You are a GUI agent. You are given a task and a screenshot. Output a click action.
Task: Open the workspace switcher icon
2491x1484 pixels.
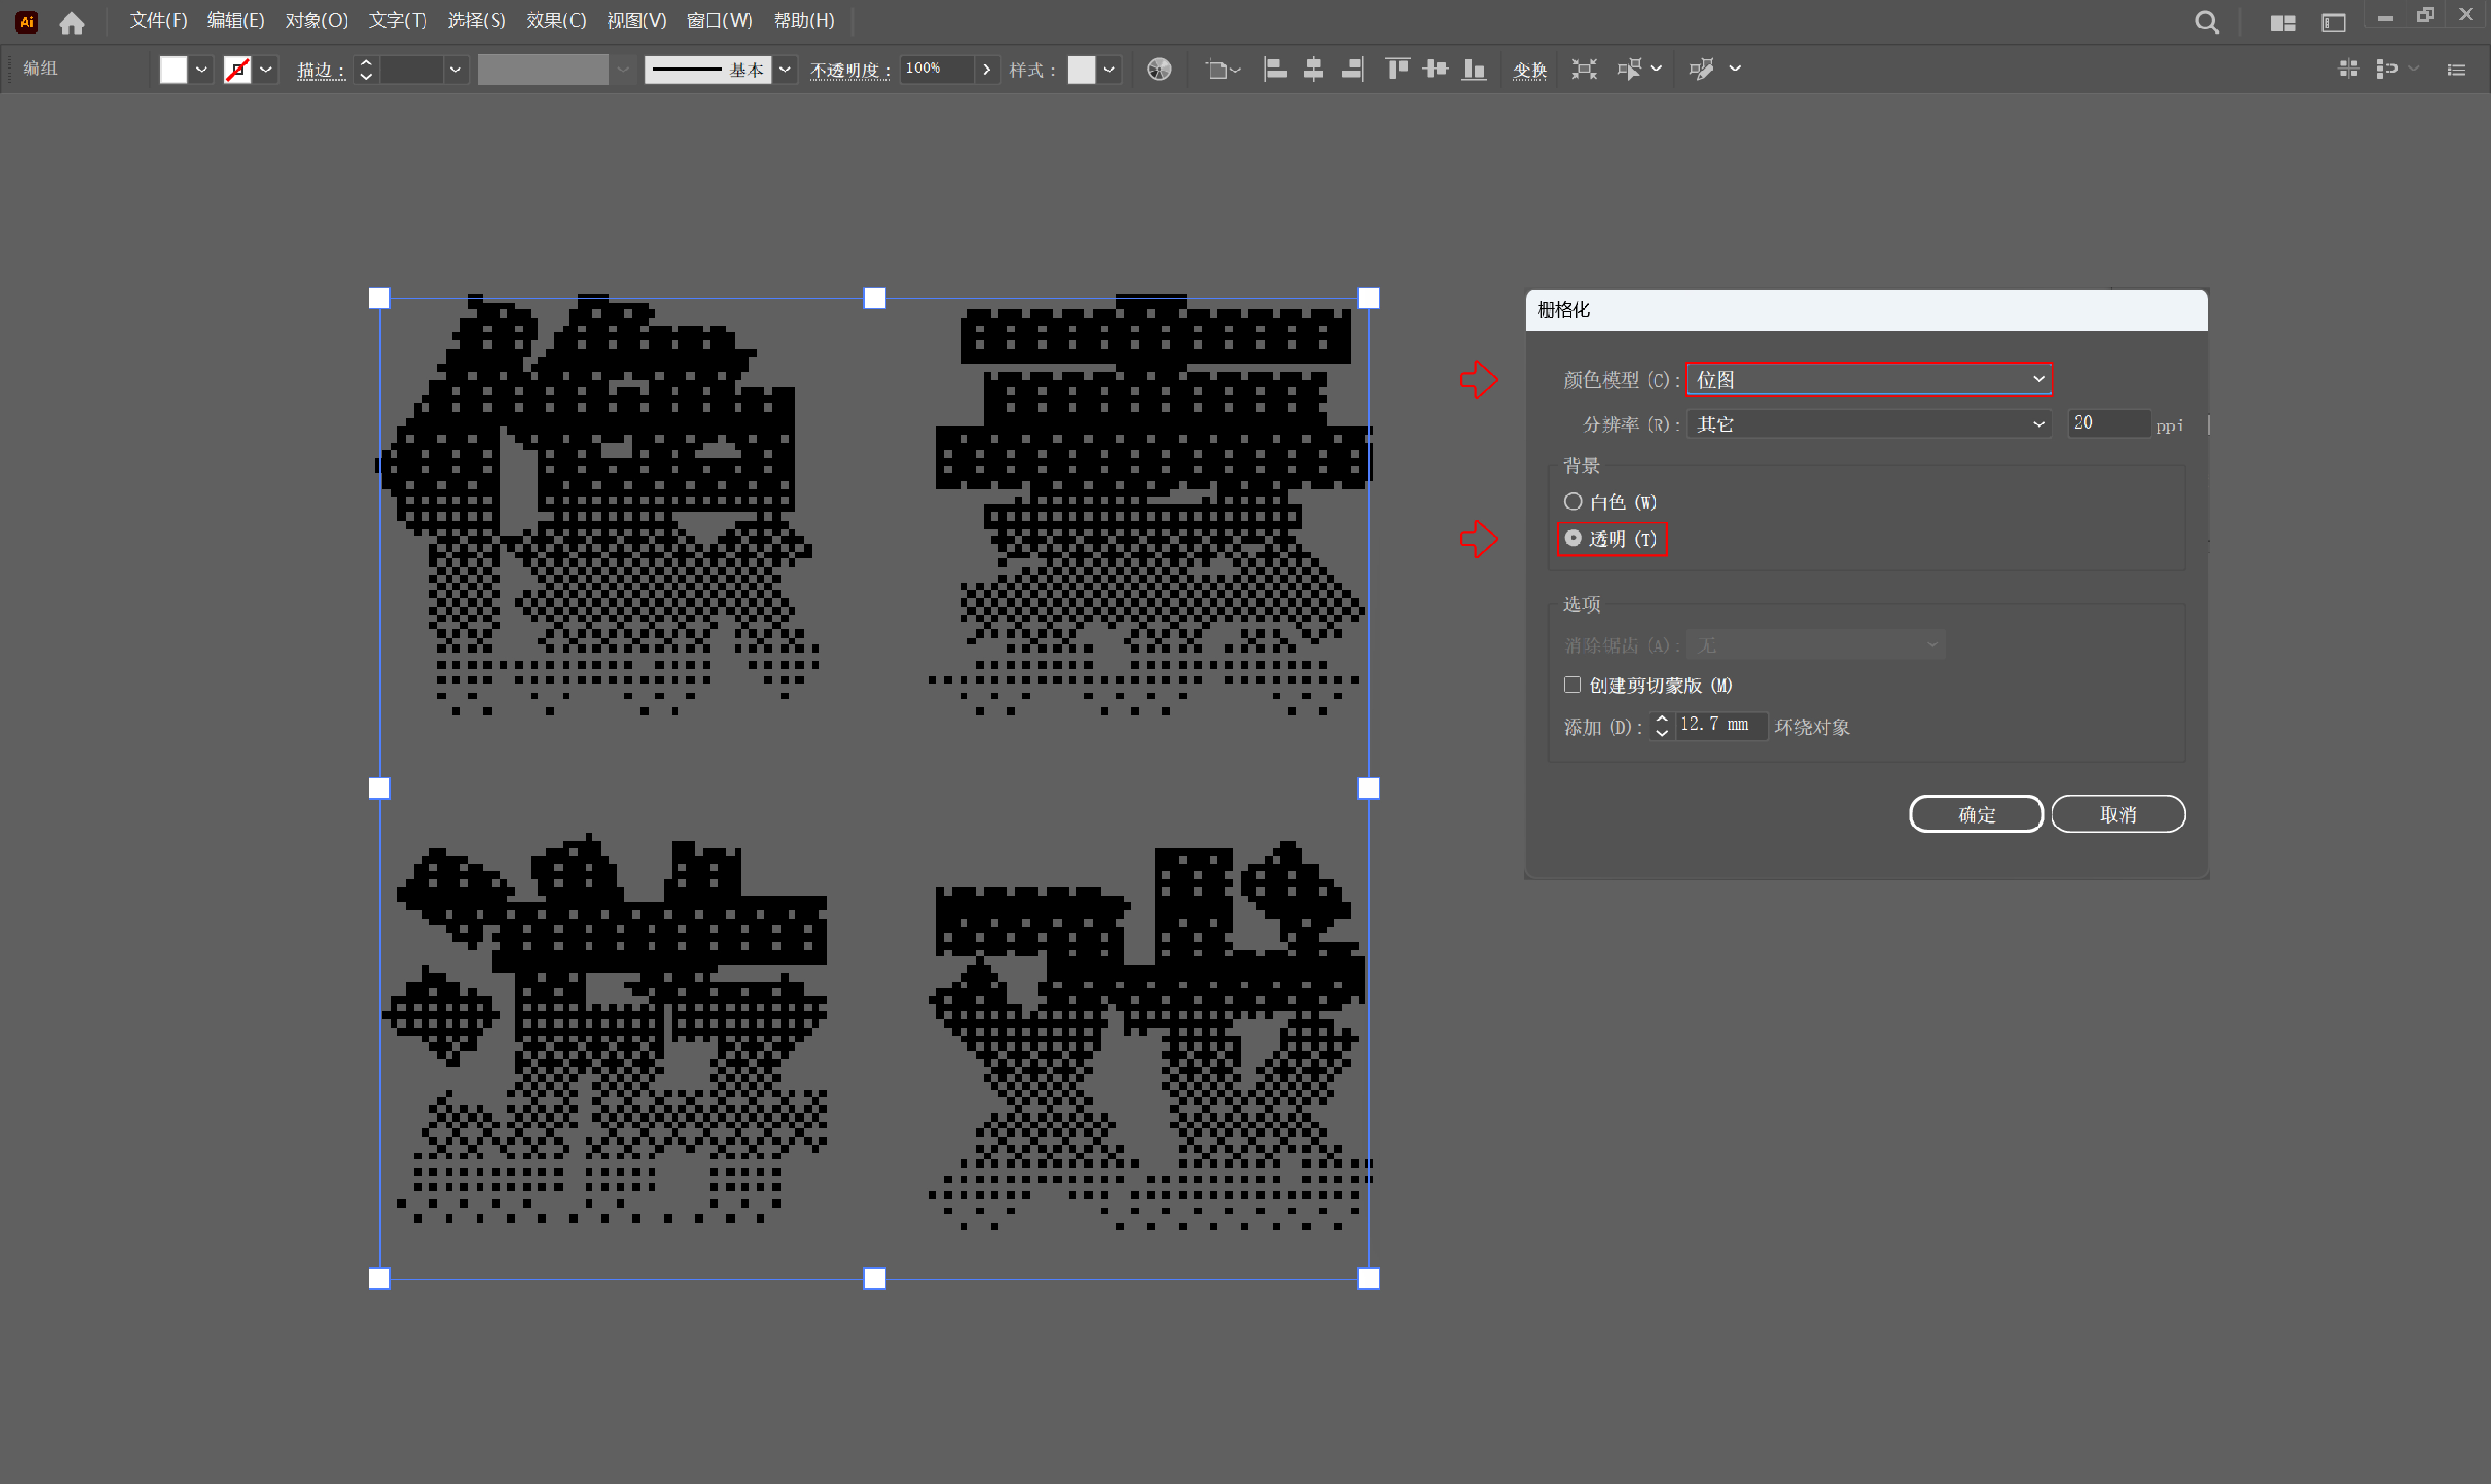tap(2333, 23)
